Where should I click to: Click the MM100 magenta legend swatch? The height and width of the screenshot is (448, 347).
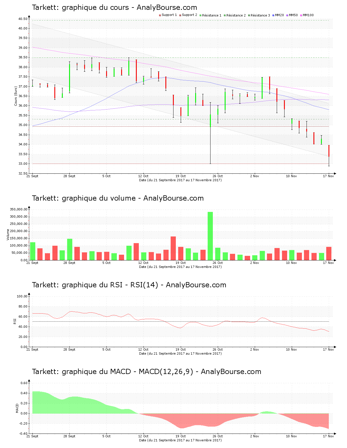301,15
